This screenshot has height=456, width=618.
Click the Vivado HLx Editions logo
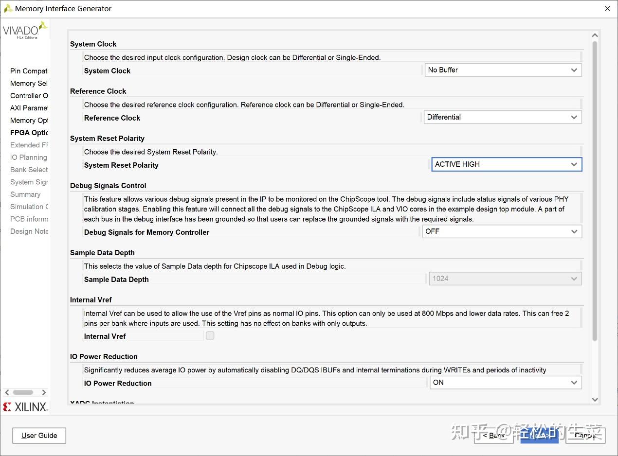coord(25,30)
